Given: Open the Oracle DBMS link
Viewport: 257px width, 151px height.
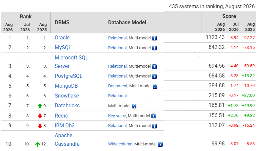Looking at the screenshot, I should (x=62, y=37).
